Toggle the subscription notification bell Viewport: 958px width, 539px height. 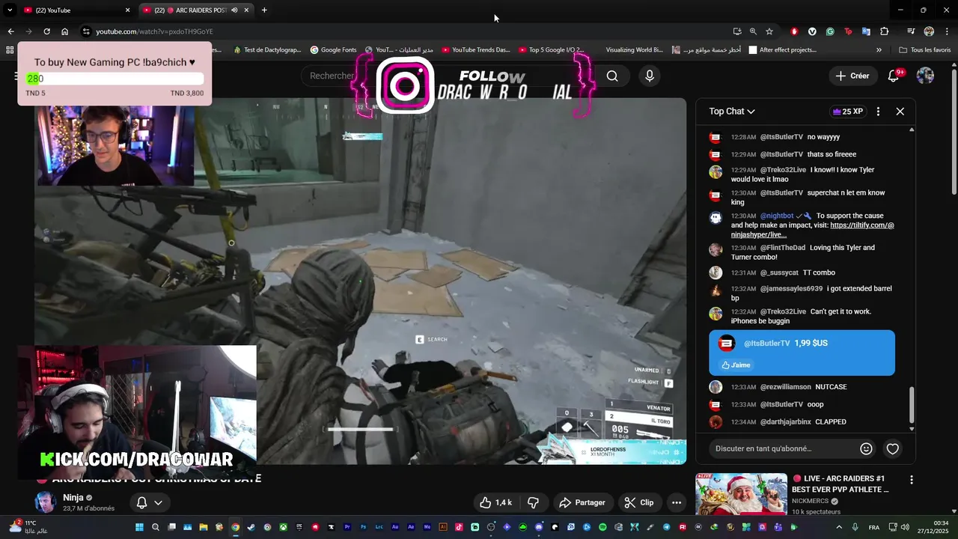(x=141, y=502)
